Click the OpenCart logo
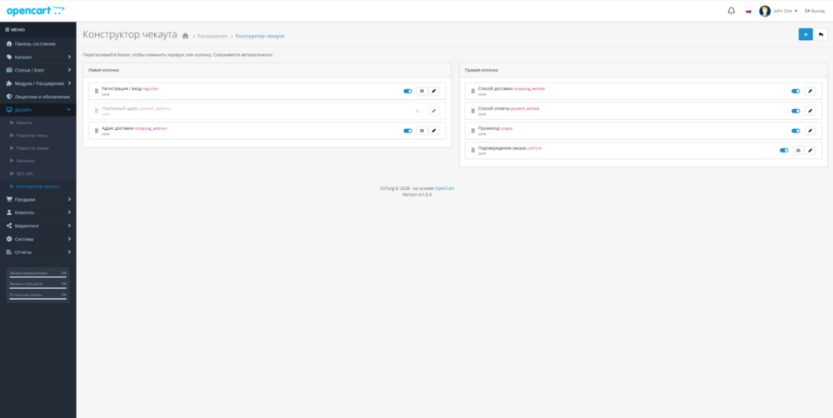This screenshot has width=833, height=418. point(35,11)
